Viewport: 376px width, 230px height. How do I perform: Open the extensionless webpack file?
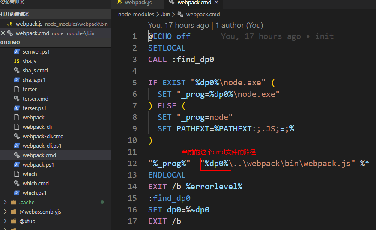pyautogui.click(x=33, y=117)
